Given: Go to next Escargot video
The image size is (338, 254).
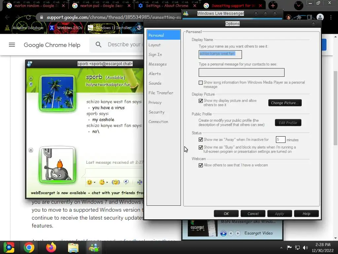Looking at the screenshot, I should 238,233.
